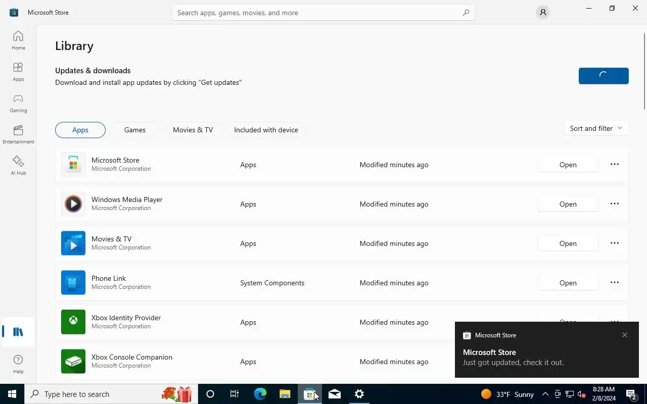
Task: Open the Gaming section in sidebar
Action: (18, 103)
